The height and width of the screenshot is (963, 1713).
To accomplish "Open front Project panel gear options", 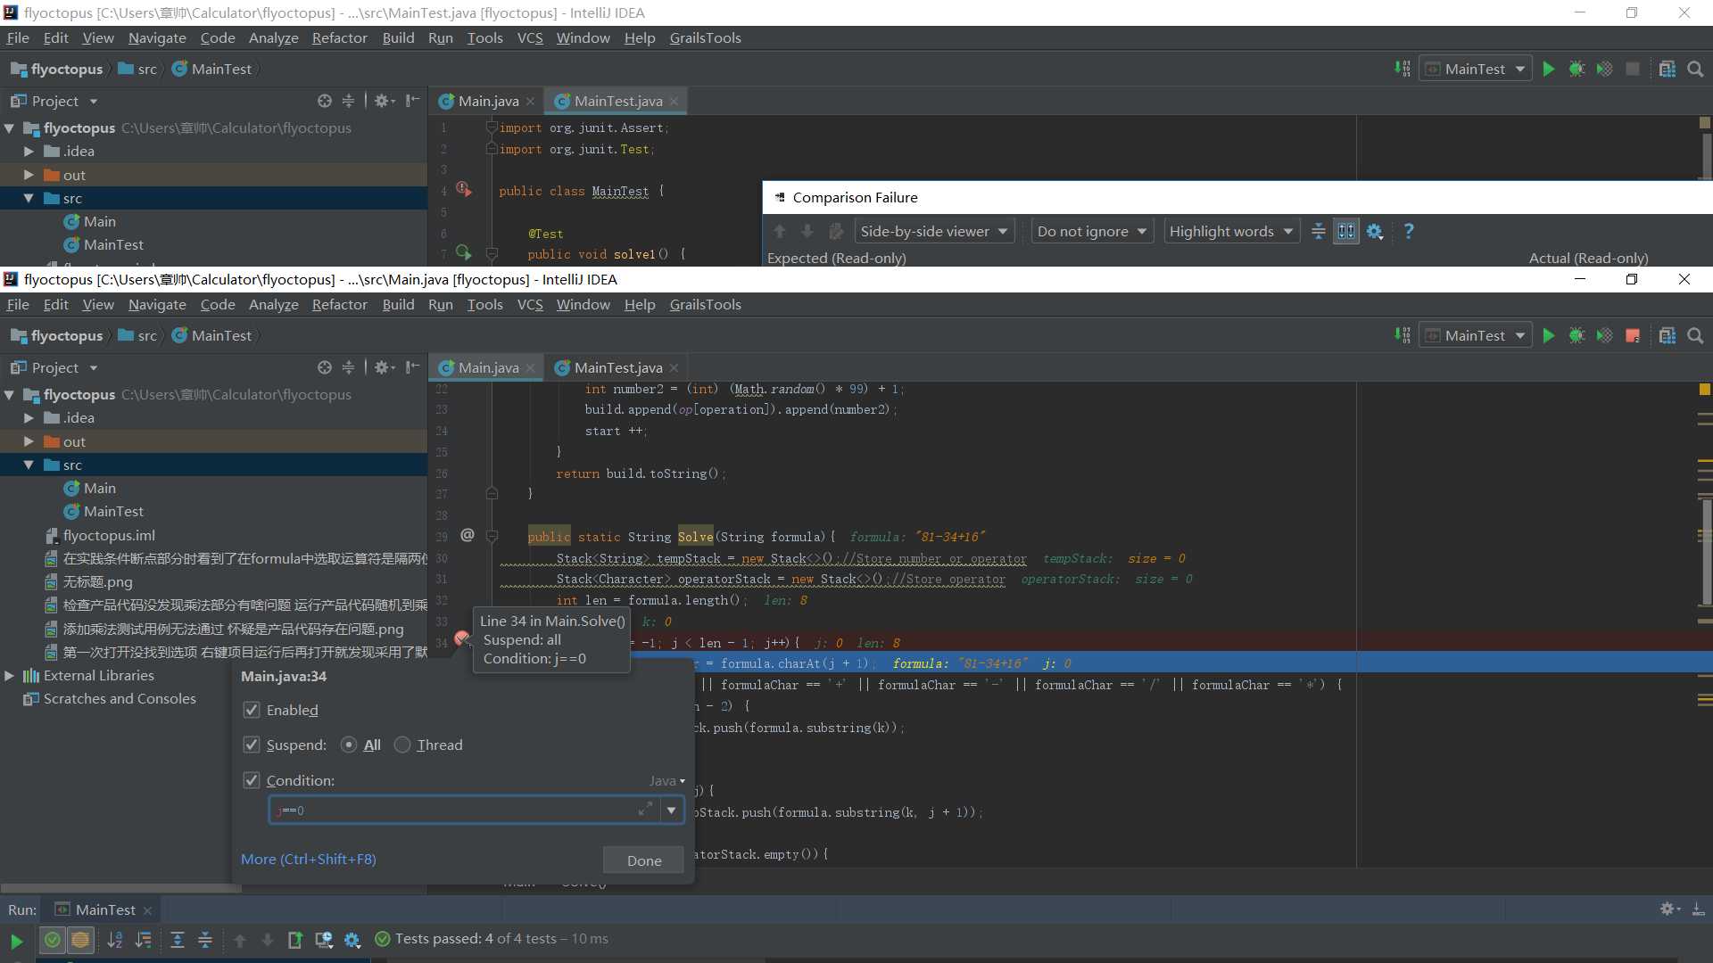I will (x=385, y=367).
